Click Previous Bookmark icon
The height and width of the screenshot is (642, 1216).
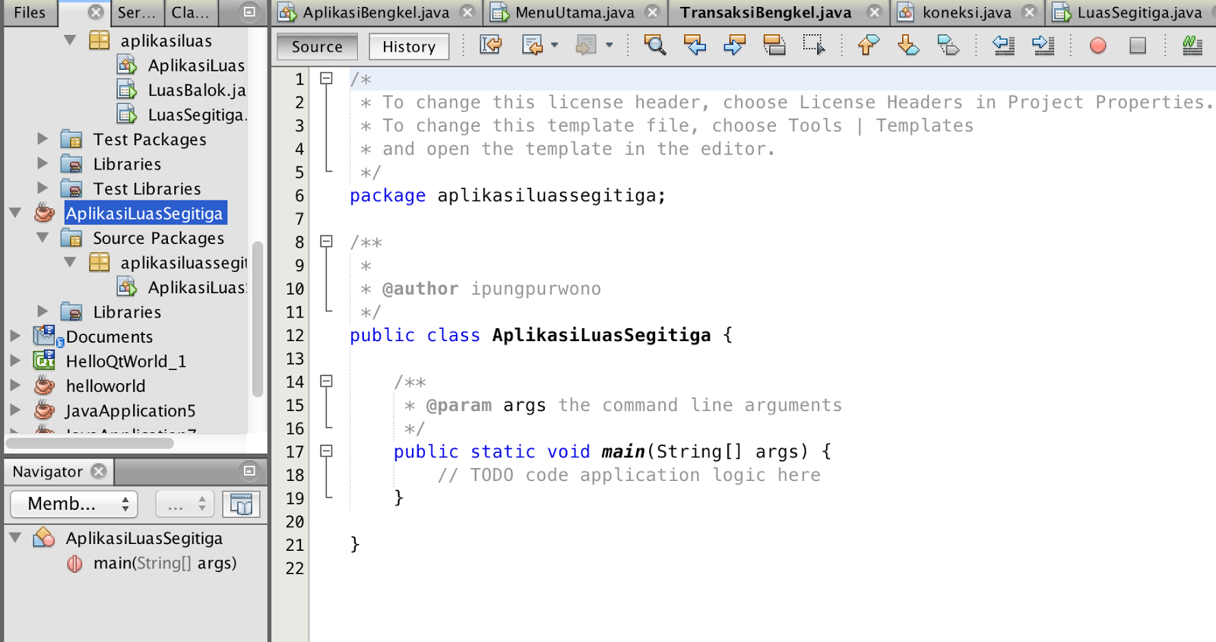coord(869,46)
